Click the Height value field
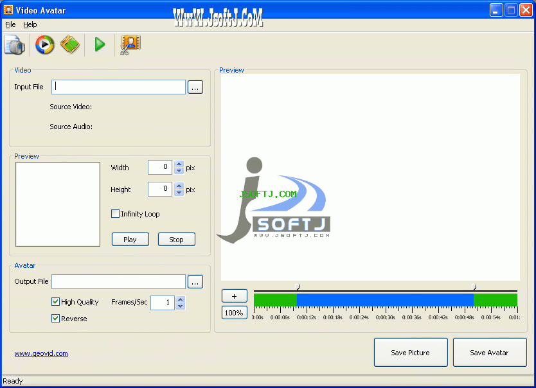Screen dimensions: 536x388 point(159,190)
